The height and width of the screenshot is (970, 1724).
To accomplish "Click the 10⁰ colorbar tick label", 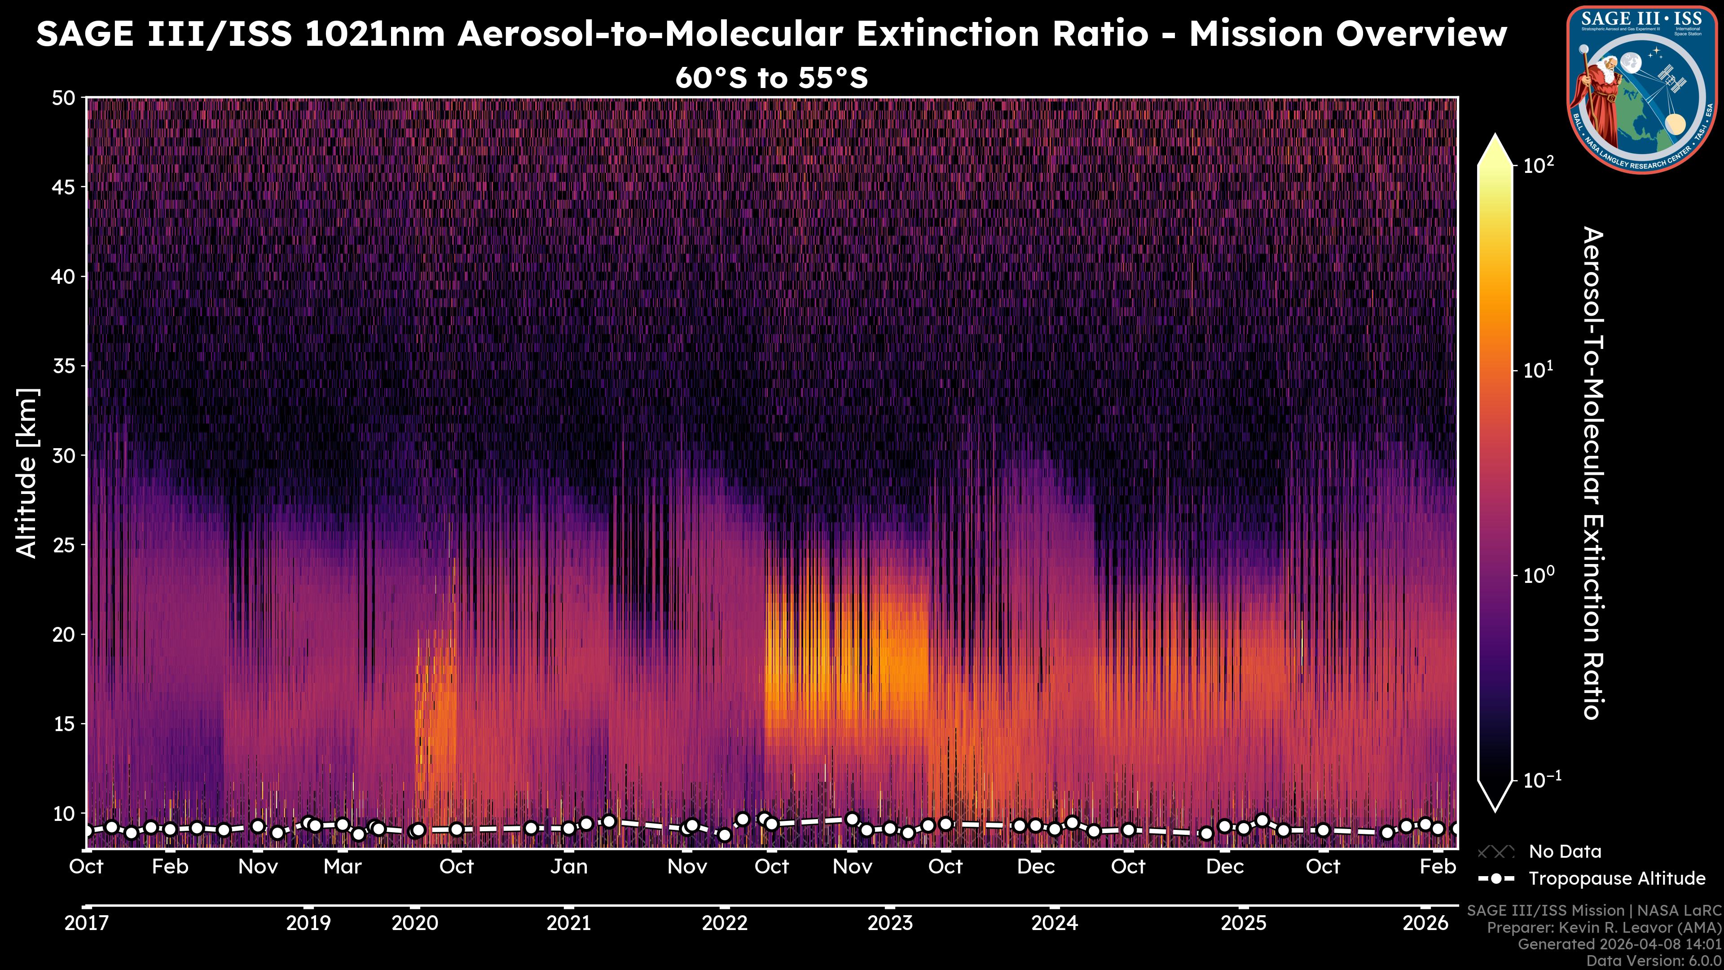I will pos(1539,574).
